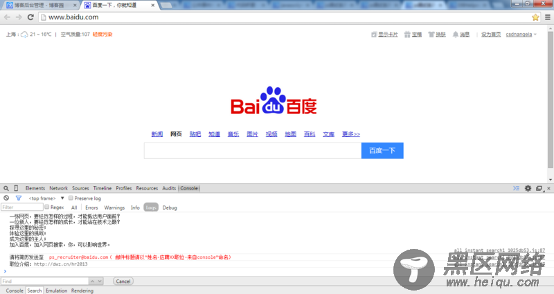Click the weather cloud icon
Screen dimensions: 554x294
[24, 35]
